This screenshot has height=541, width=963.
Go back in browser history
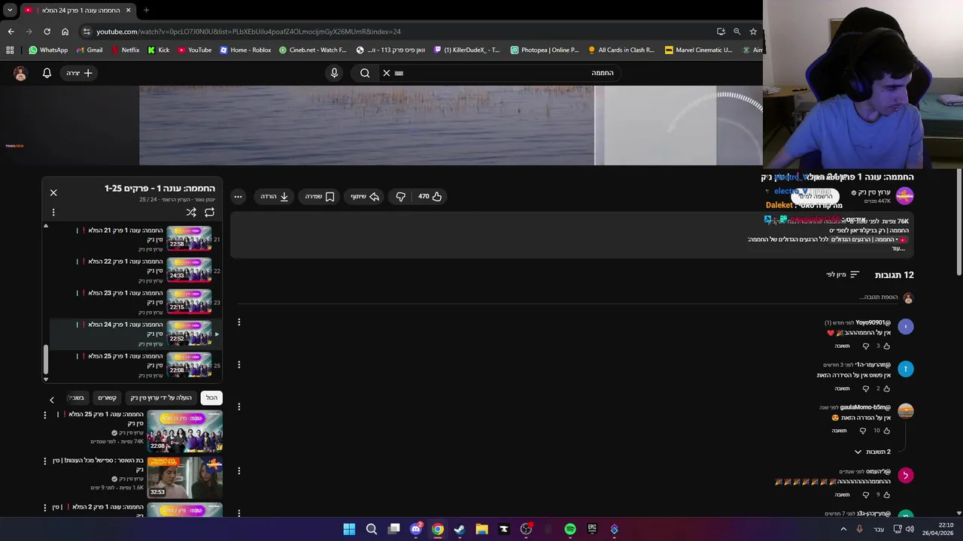[x=11, y=32]
